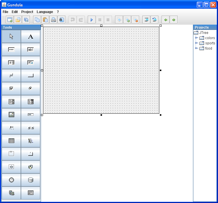Open the '?' help menu
This screenshot has width=218, height=203.
pyautogui.click(x=58, y=12)
